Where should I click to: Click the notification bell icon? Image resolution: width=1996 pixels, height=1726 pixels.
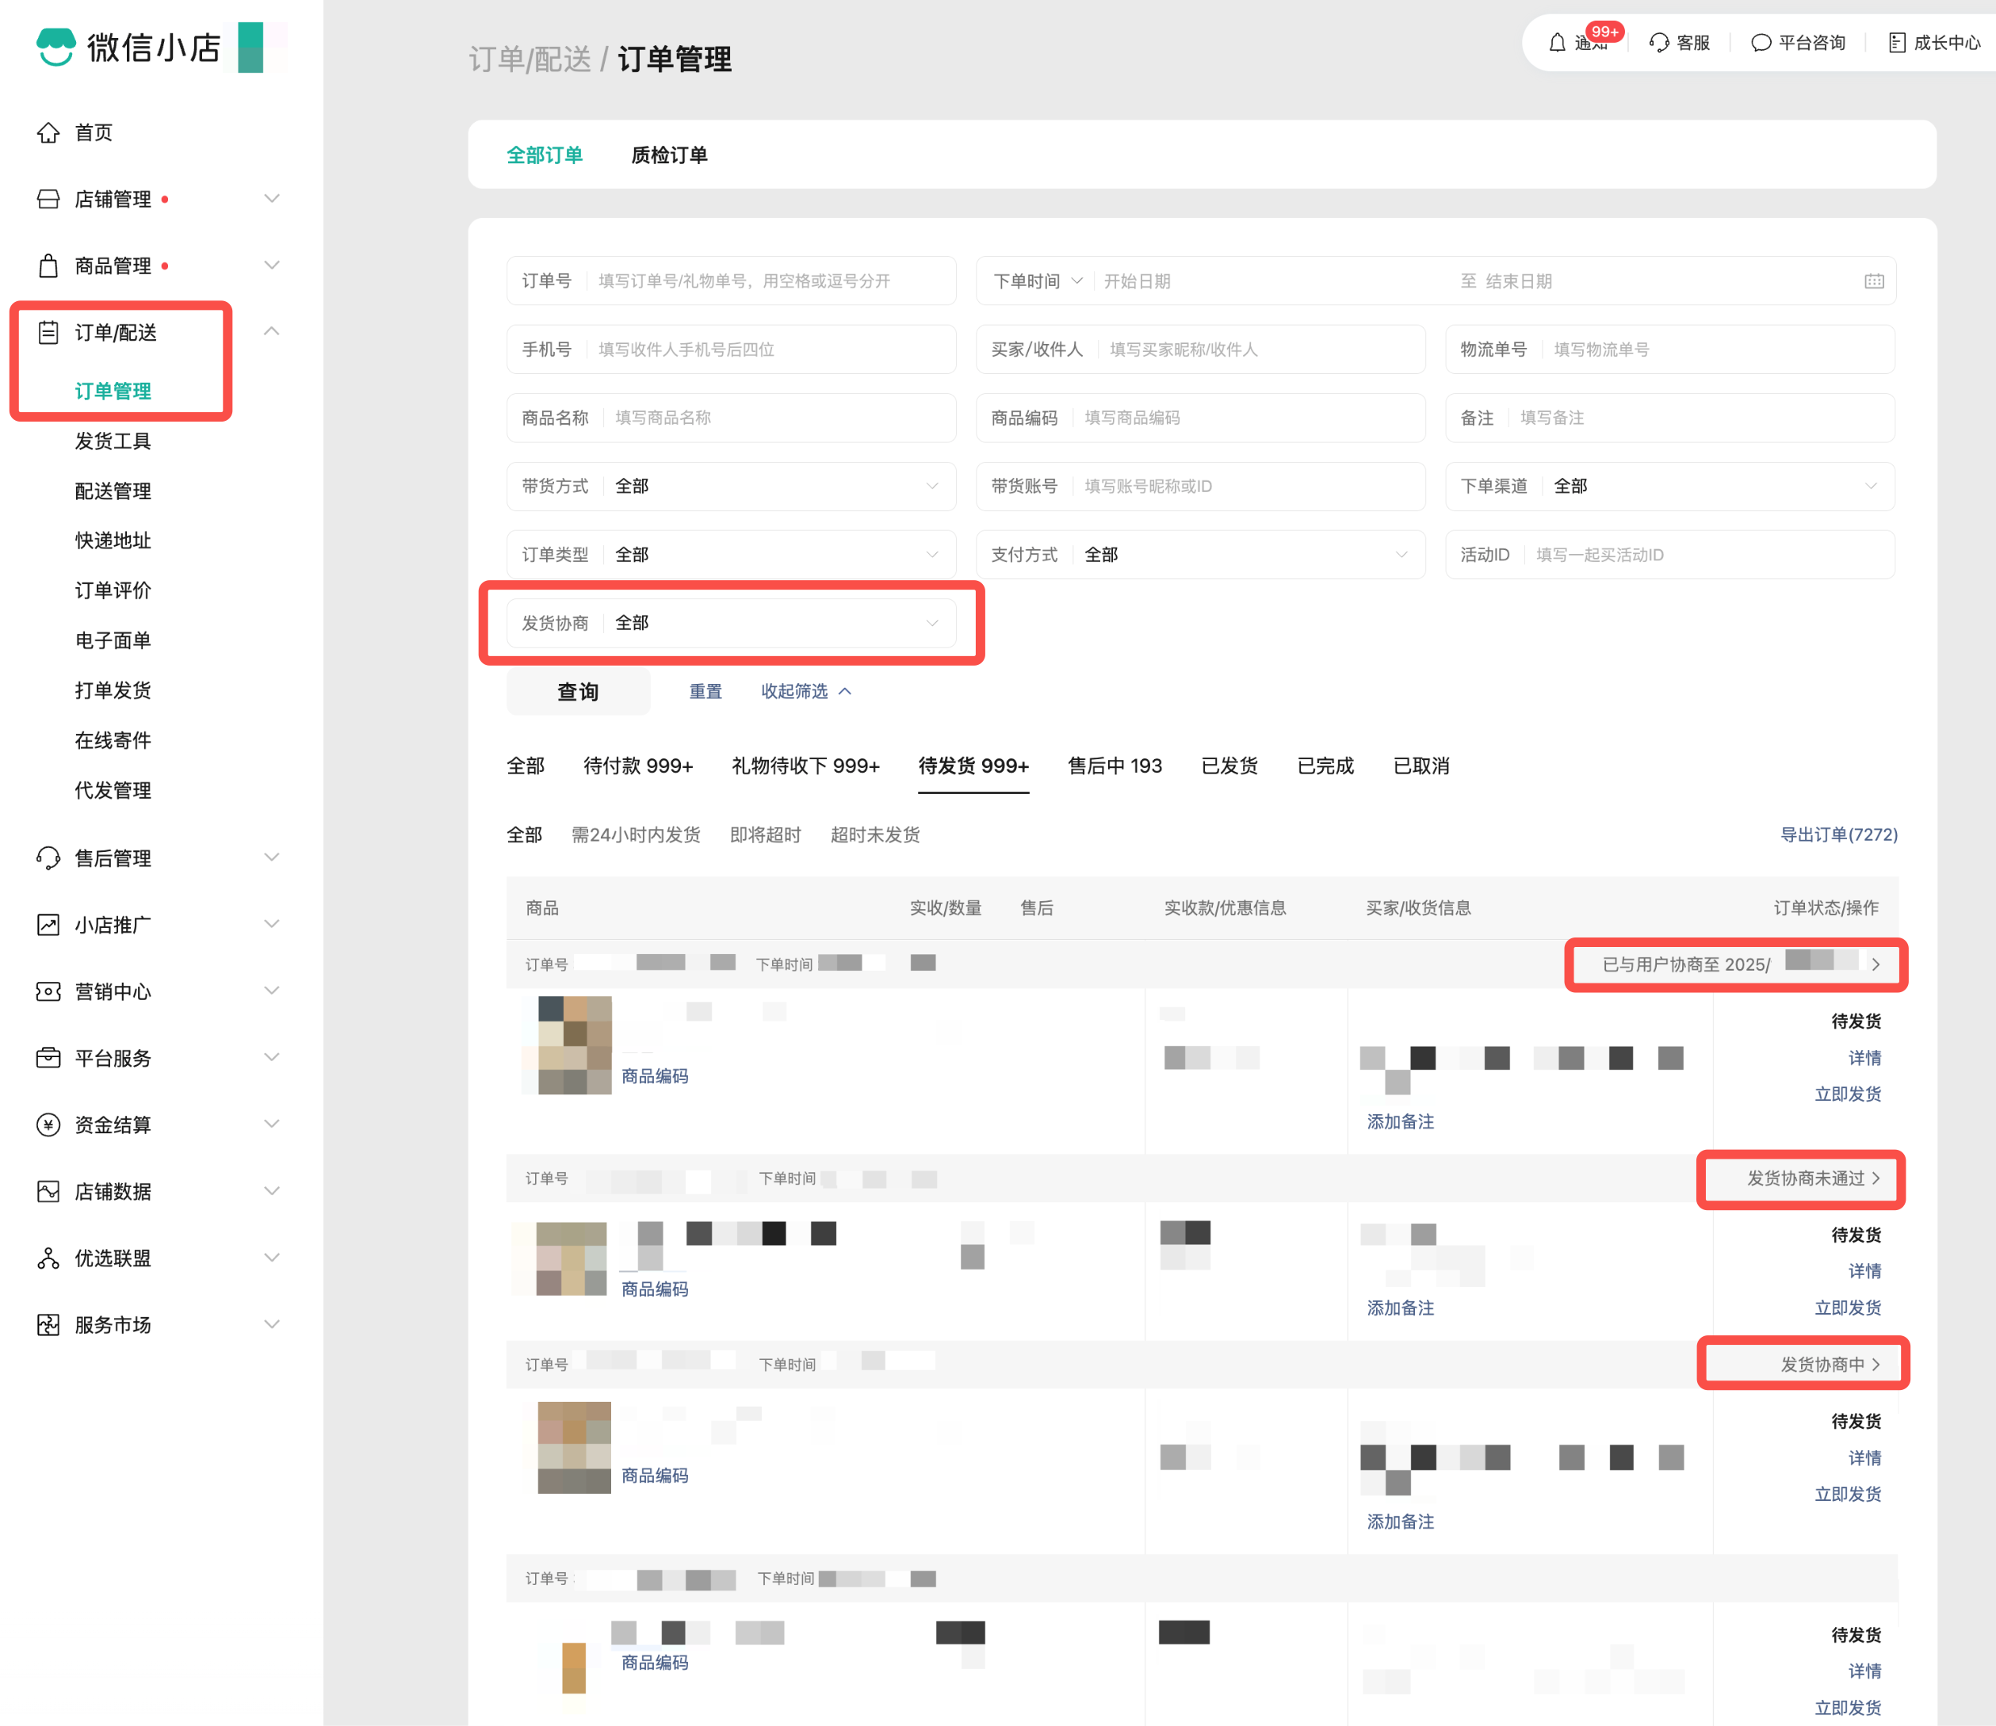(x=1557, y=44)
